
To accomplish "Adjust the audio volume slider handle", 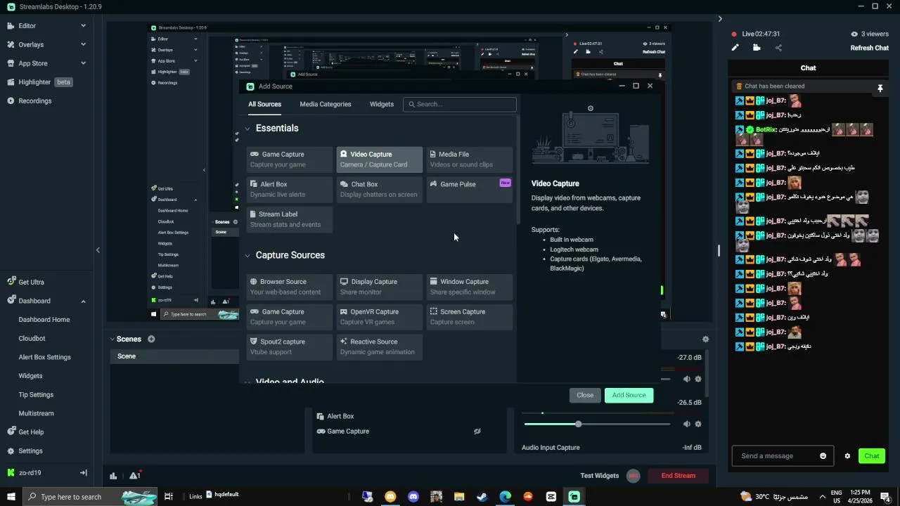I will 578,424.
